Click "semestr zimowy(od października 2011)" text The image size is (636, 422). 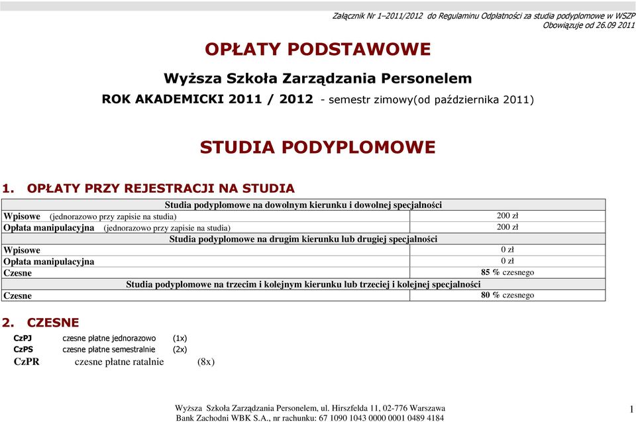click(x=431, y=100)
